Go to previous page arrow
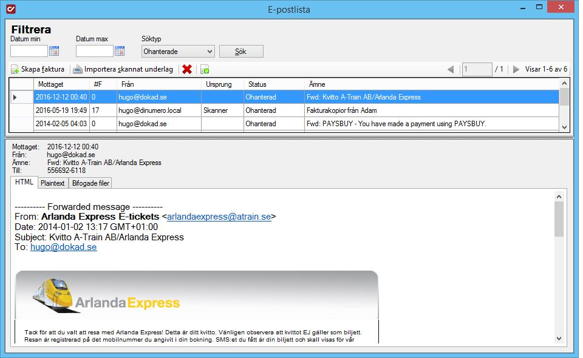This screenshot has height=358, width=583. point(451,69)
